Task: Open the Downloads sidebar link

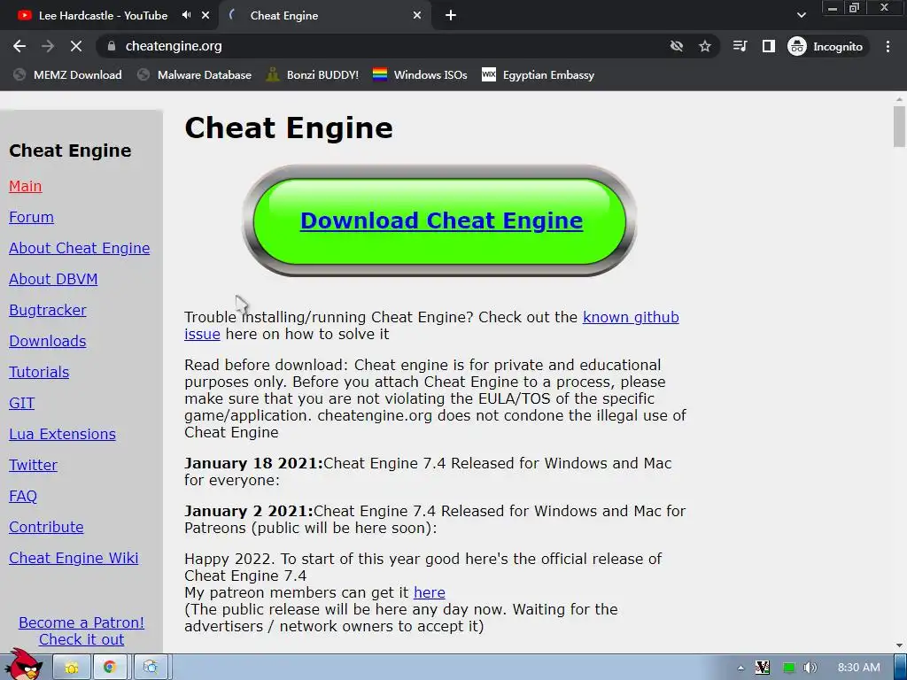Action: click(48, 341)
